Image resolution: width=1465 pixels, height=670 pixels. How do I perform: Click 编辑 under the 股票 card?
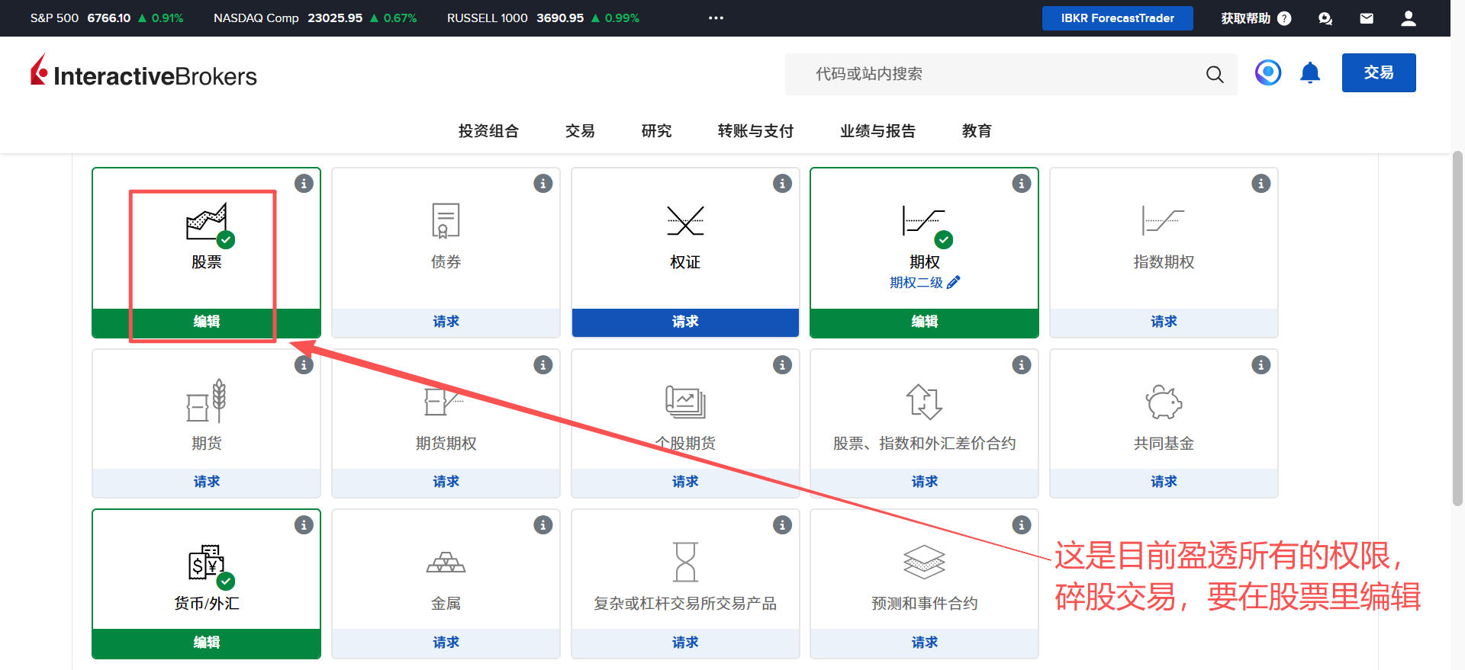click(x=206, y=322)
